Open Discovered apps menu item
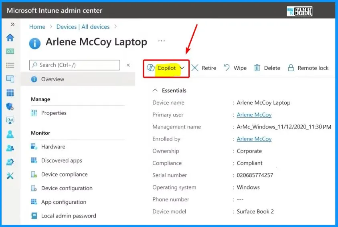Image resolution: width=338 pixels, height=227 pixels. [62, 161]
